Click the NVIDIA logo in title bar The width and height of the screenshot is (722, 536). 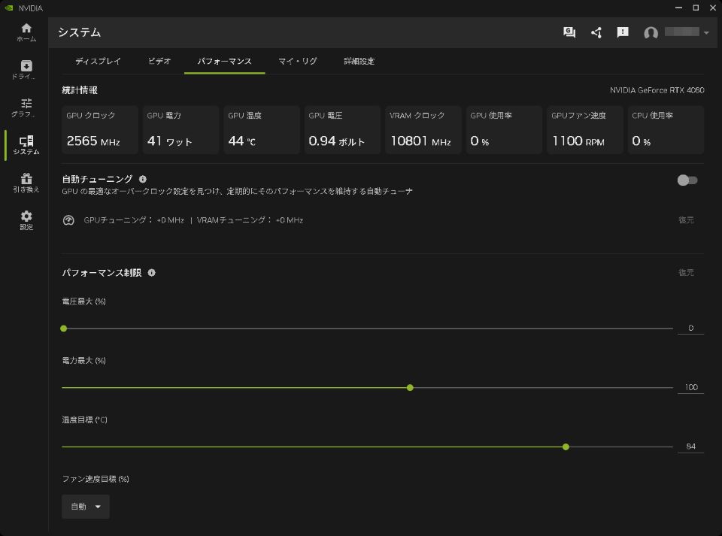click(9, 8)
